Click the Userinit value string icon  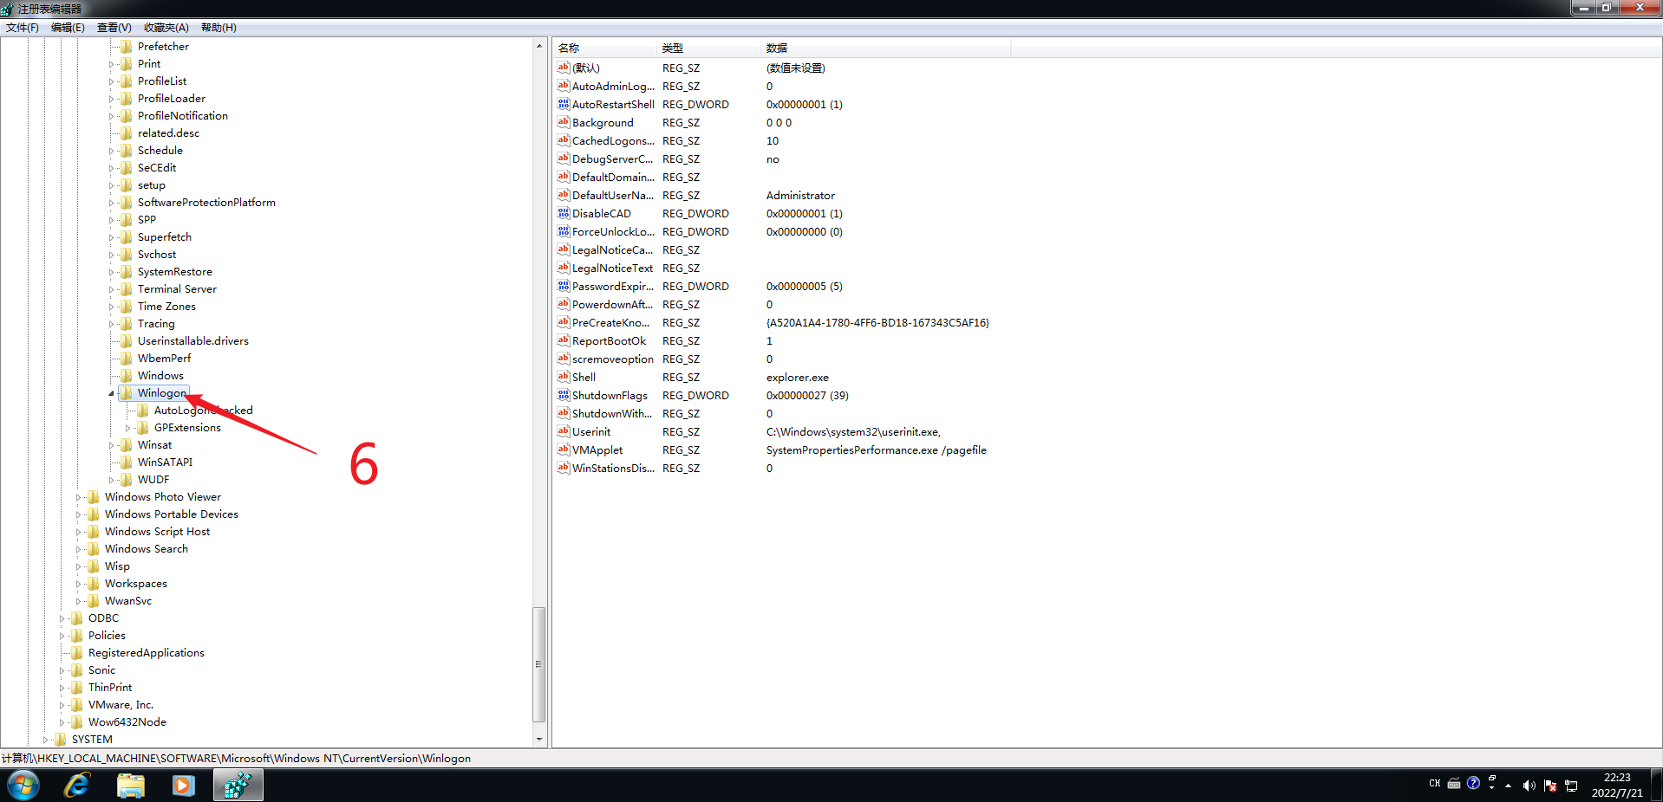coord(563,431)
